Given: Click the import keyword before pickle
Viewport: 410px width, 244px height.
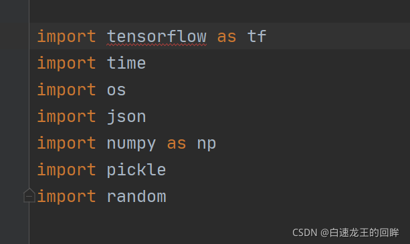Looking at the screenshot, I should coord(66,170).
